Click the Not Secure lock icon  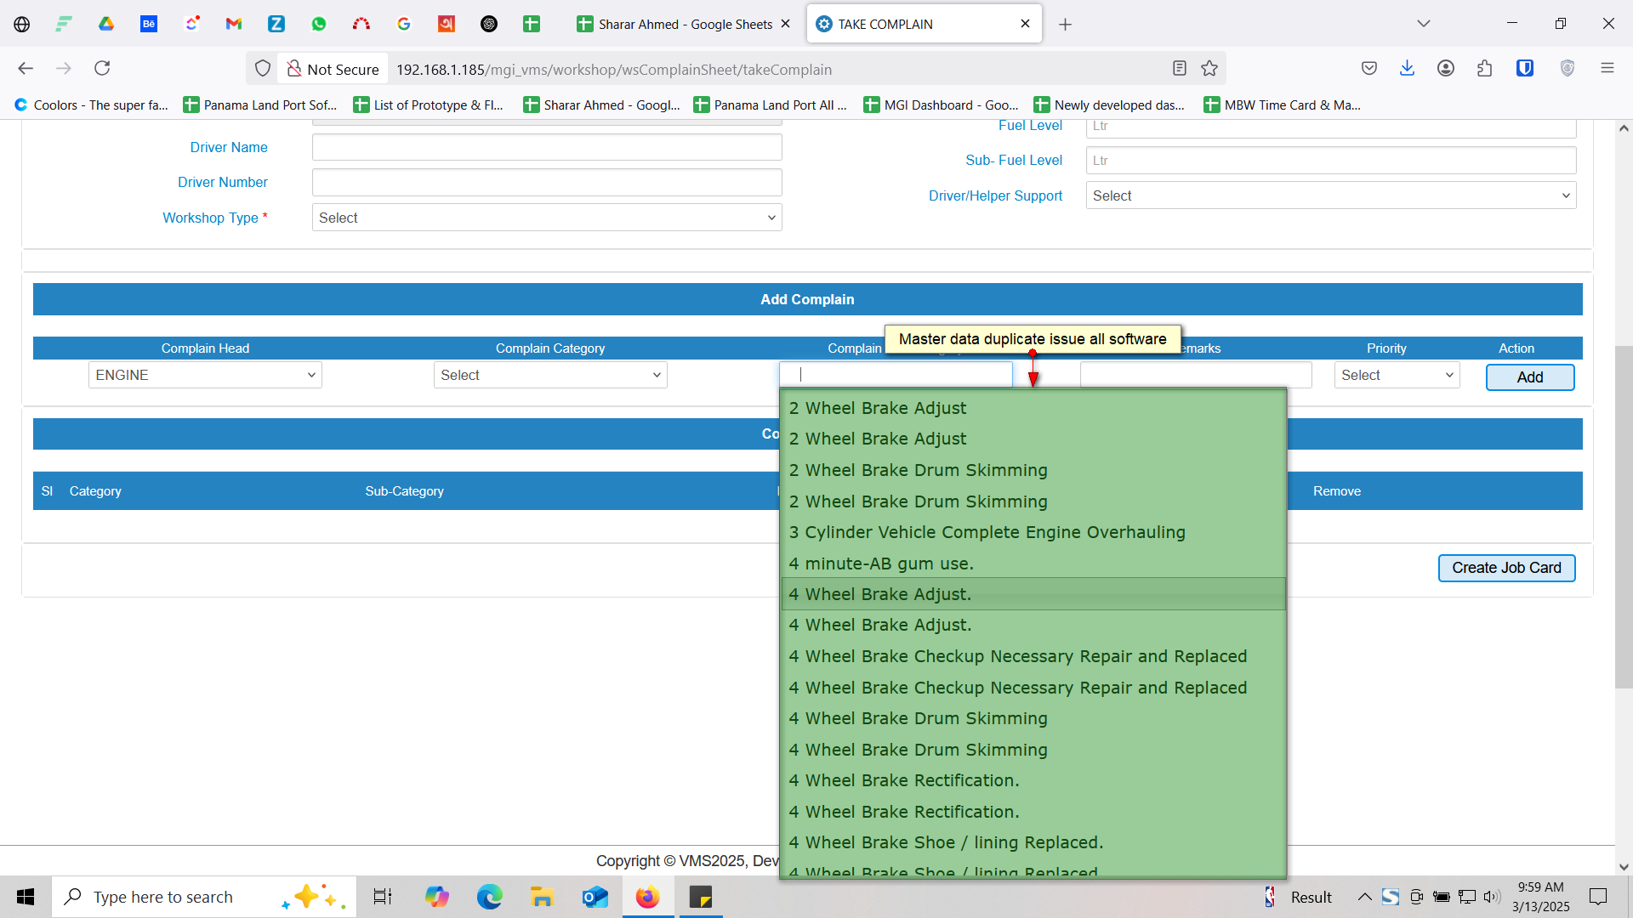click(x=293, y=69)
